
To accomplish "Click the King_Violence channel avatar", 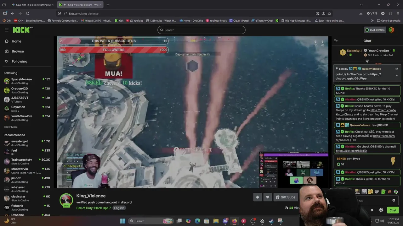I will point(66,200).
